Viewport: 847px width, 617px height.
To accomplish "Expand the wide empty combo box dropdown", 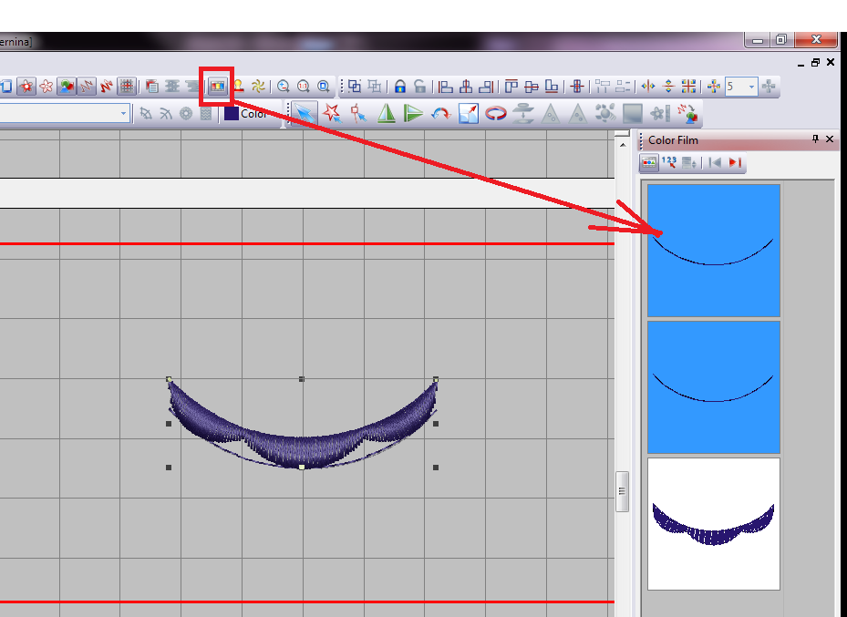I will (x=123, y=113).
